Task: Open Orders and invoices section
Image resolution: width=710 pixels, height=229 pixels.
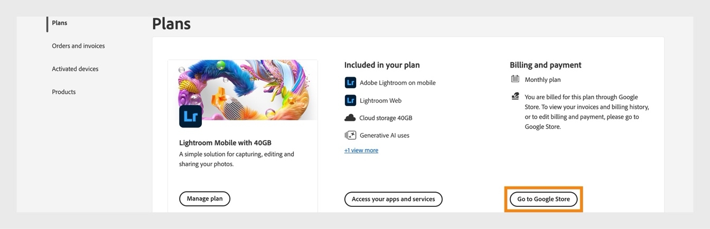Action: 78,46
